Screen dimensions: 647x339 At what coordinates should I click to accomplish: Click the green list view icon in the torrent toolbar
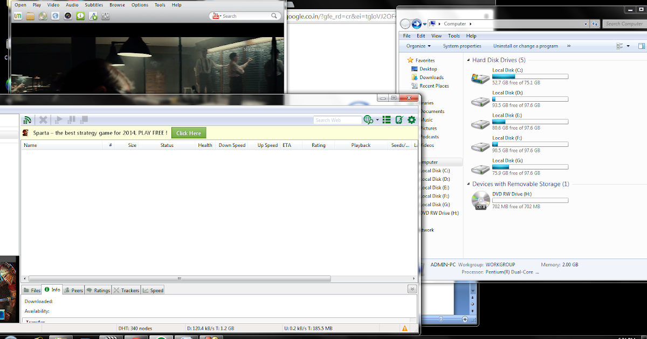(x=387, y=120)
